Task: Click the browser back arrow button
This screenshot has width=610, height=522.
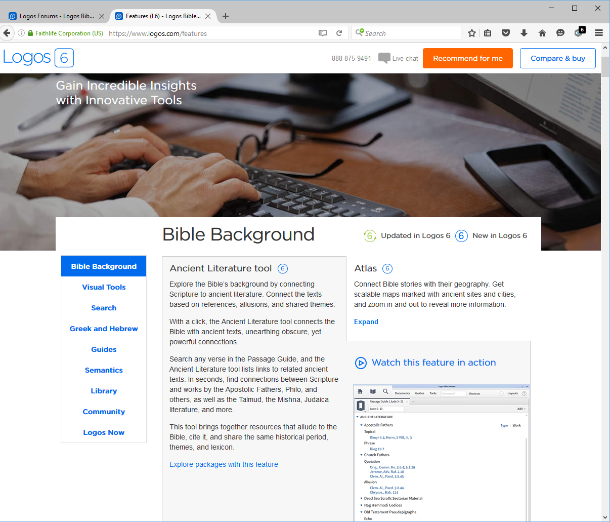Action: (x=6, y=33)
